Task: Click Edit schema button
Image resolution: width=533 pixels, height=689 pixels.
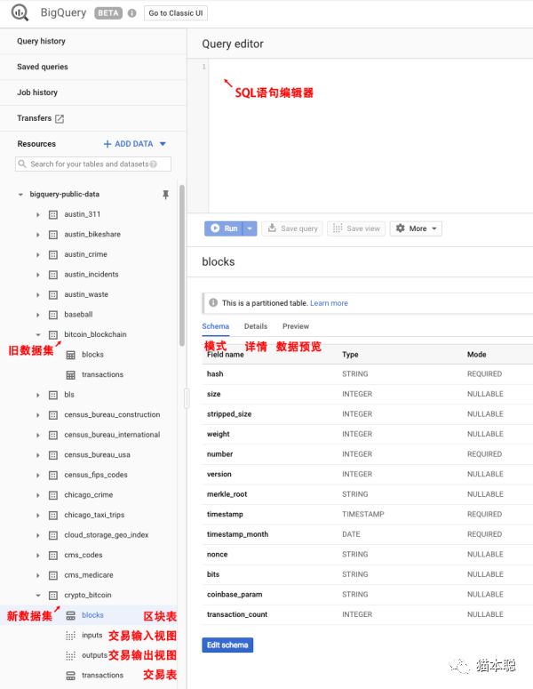Action: [227, 645]
